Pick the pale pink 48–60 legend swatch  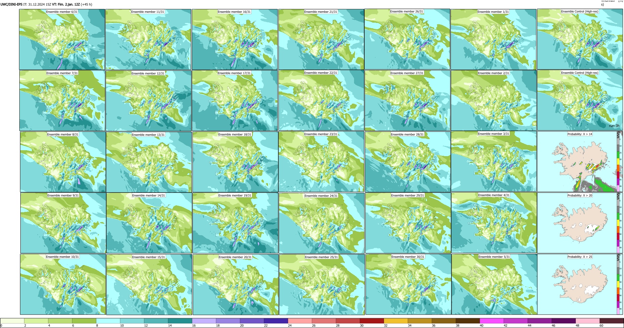pyautogui.click(x=588, y=321)
